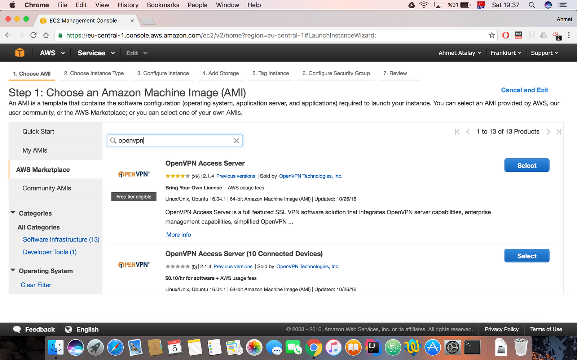Launch Finder from the dock
577x360 pixels.
[56, 348]
